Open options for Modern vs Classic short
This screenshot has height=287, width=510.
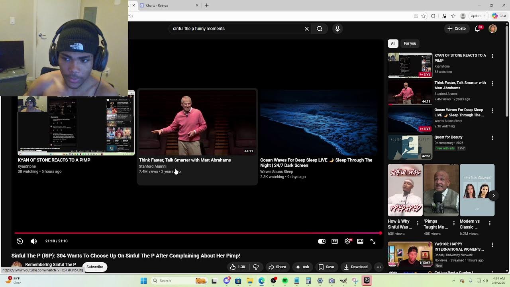[490, 223]
